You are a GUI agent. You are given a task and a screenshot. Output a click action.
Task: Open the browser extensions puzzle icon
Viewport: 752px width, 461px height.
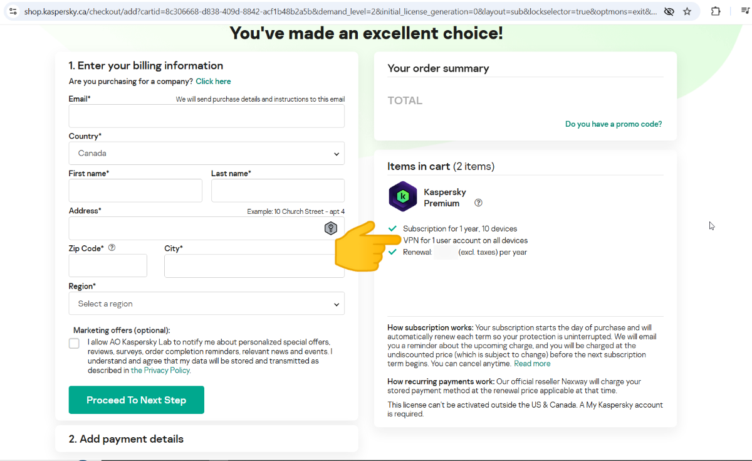pyautogui.click(x=716, y=11)
